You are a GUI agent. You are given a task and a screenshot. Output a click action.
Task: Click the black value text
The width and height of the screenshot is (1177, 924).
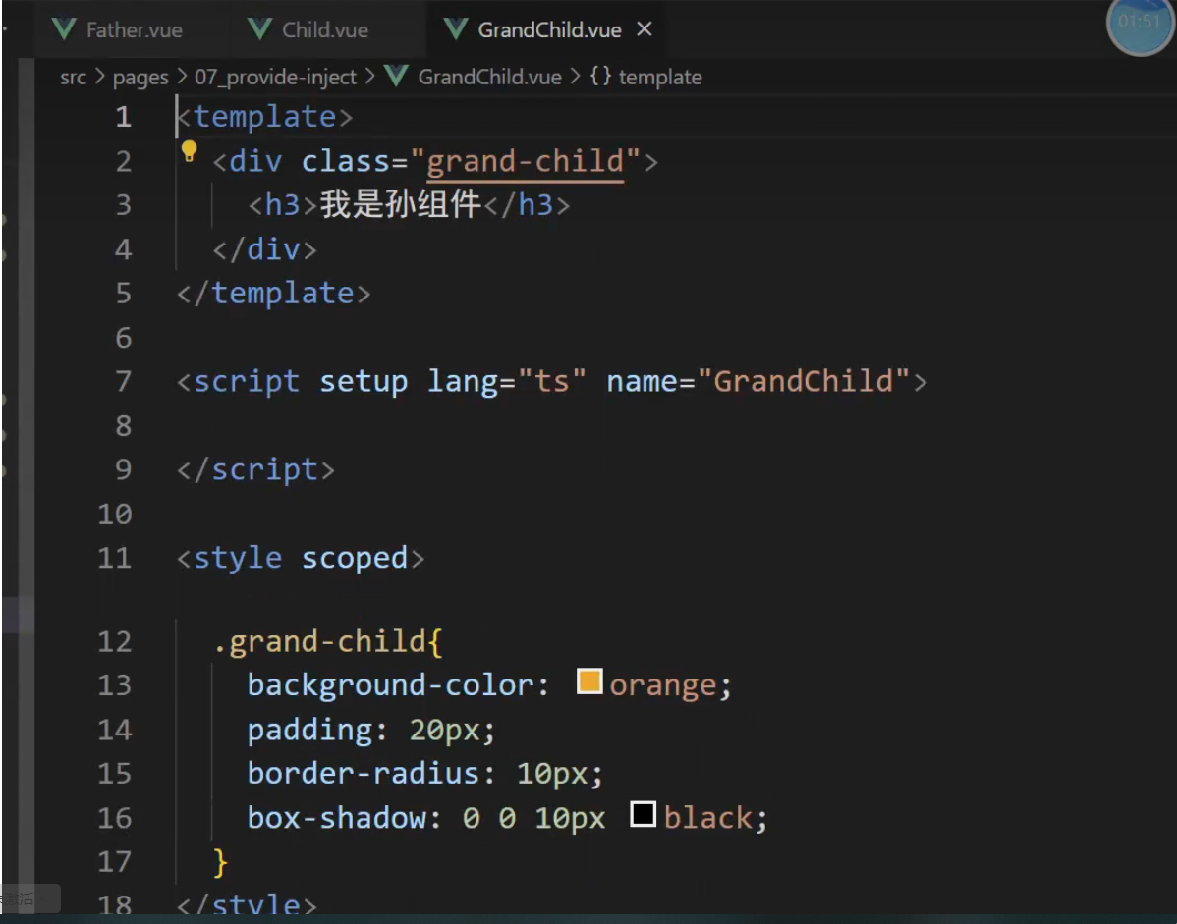707,818
